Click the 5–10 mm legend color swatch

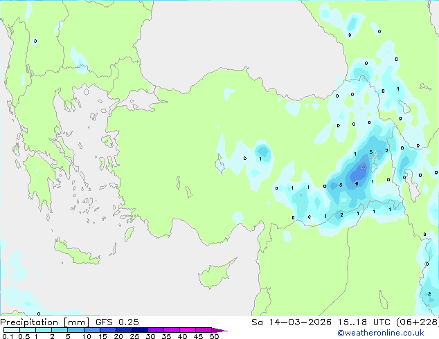pyautogui.click(x=75, y=330)
